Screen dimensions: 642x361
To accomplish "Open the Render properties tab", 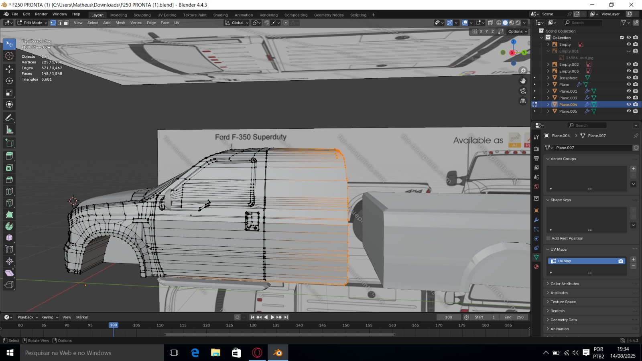I will click(536, 149).
